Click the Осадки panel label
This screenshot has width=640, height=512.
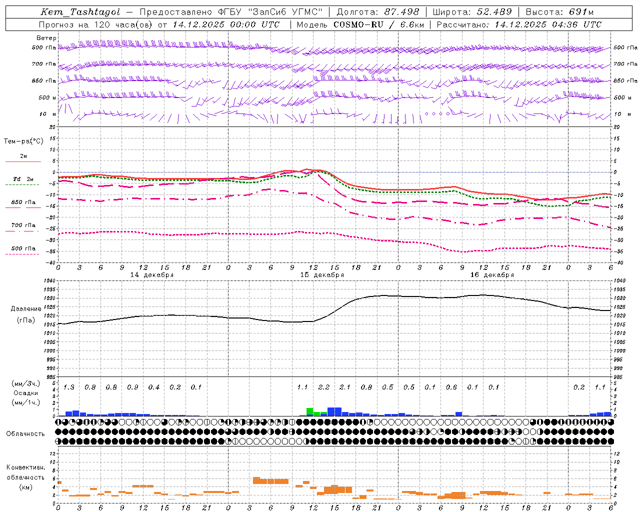26,393
